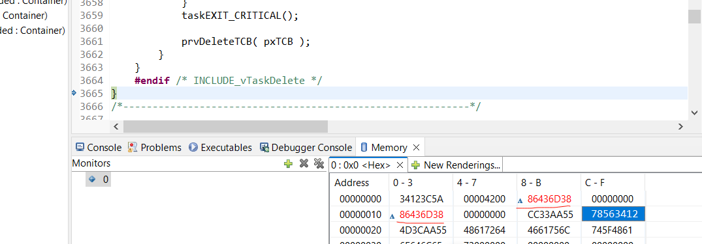The image size is (702, 244).
Task: Click the Address column header
Action: click(x=360, y=182)
